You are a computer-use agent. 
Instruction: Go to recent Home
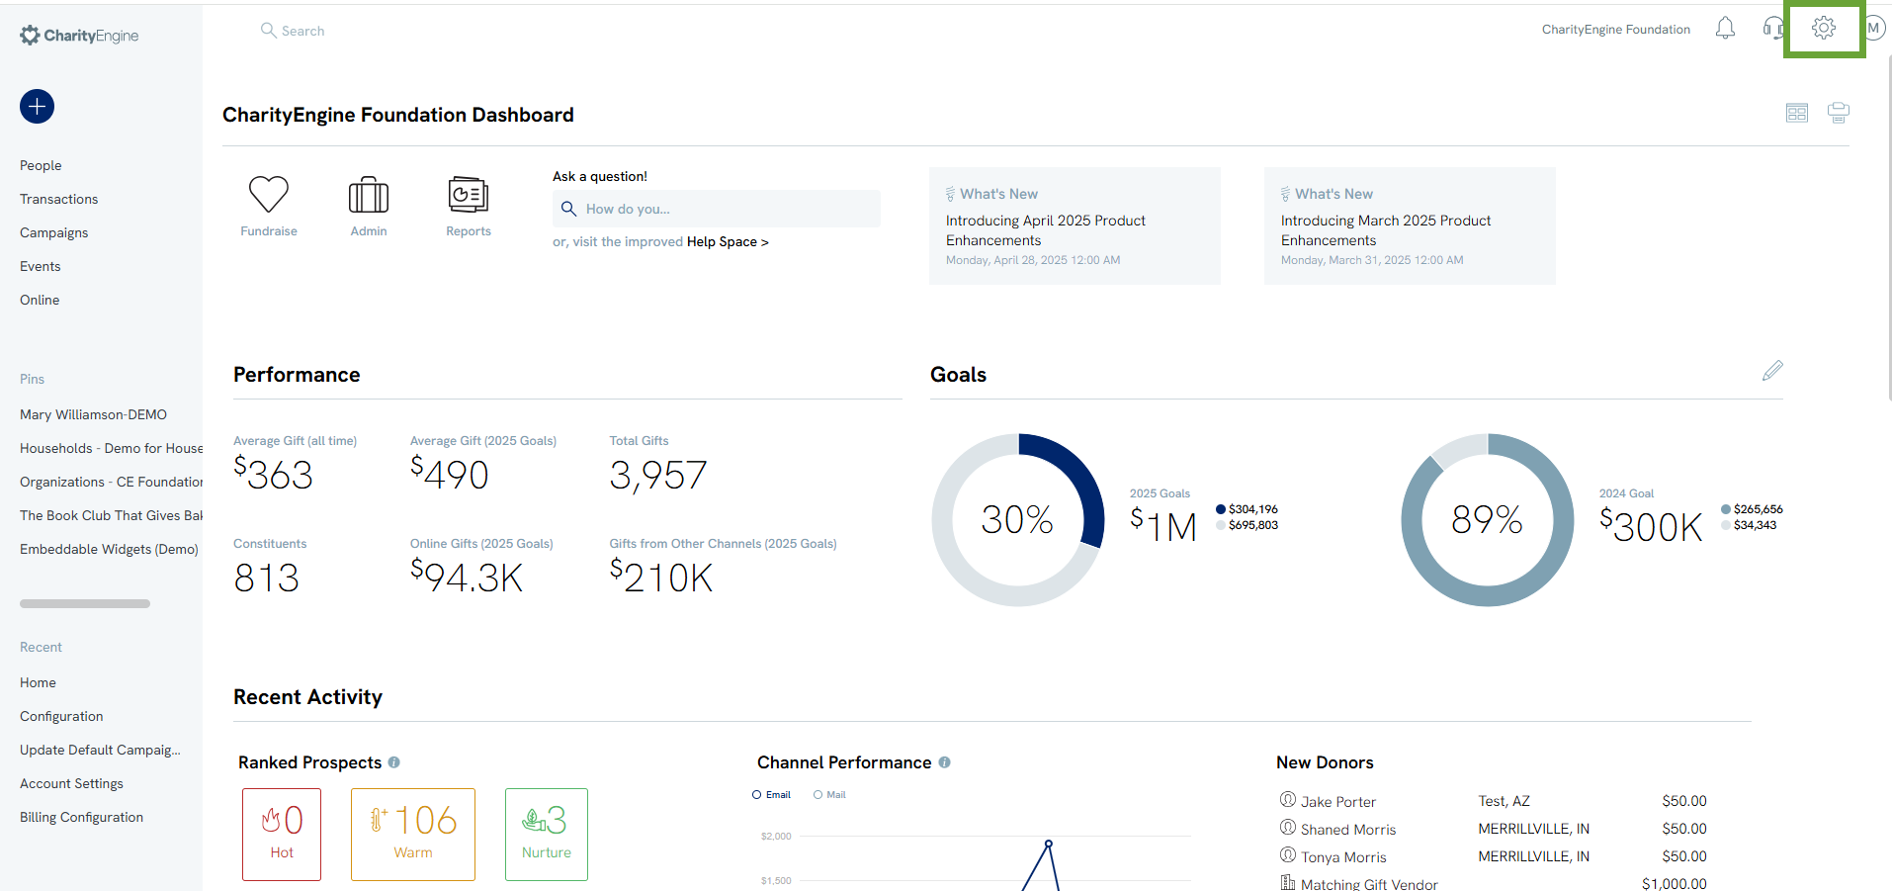click(38, 682)
